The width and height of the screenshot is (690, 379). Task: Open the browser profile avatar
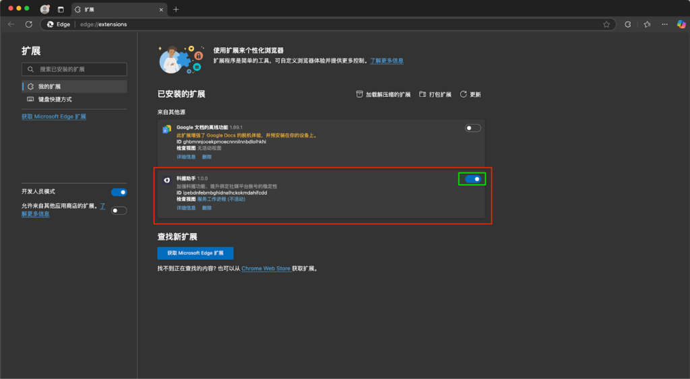click(45, 9)
